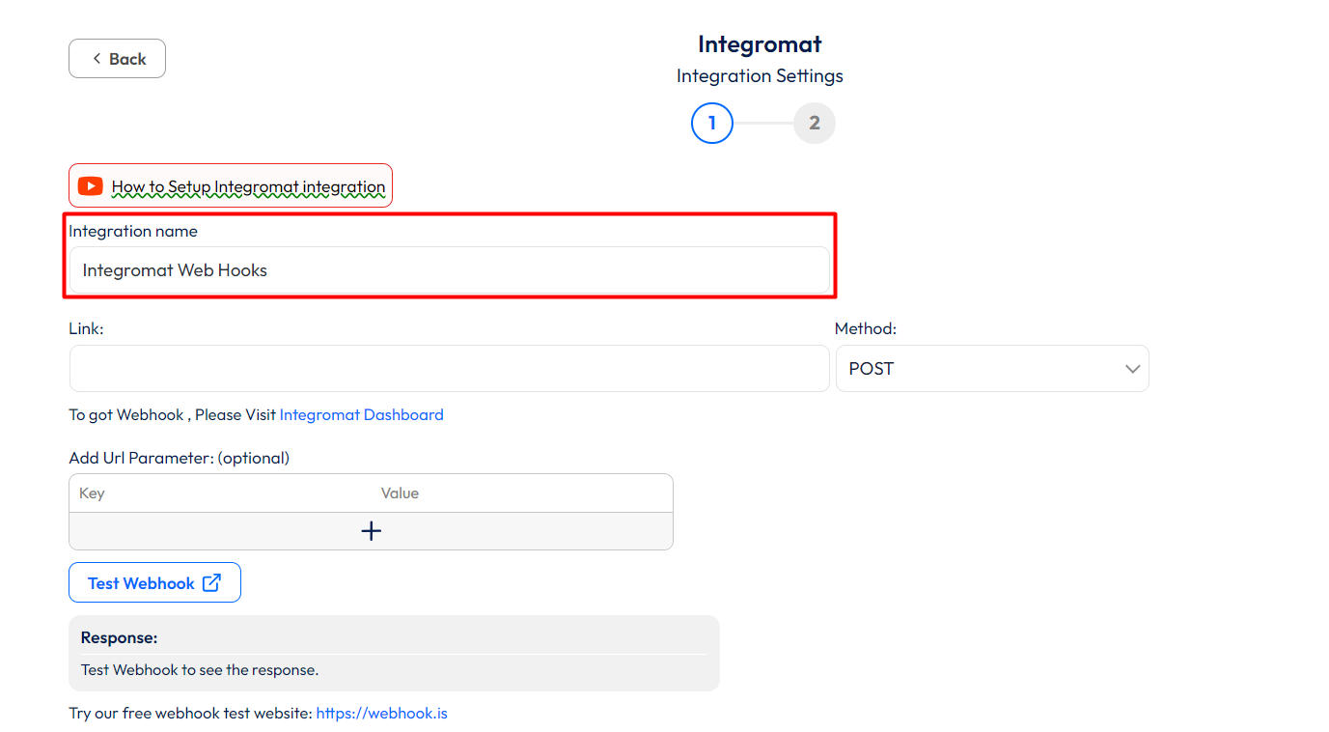Viewport: 1329px width, 732px height.
Task: Focus the Integration name input field
Action: coord(449,270)
